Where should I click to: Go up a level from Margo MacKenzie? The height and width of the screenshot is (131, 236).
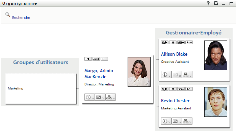coord(88,59)
